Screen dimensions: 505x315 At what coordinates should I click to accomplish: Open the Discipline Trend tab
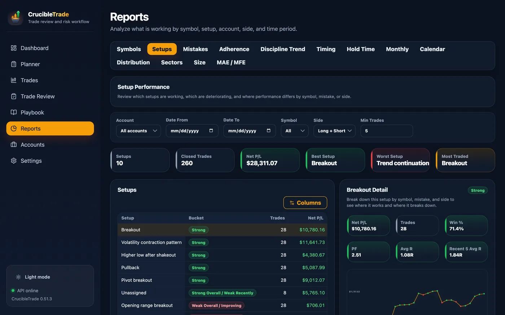[x=283, y=49]
